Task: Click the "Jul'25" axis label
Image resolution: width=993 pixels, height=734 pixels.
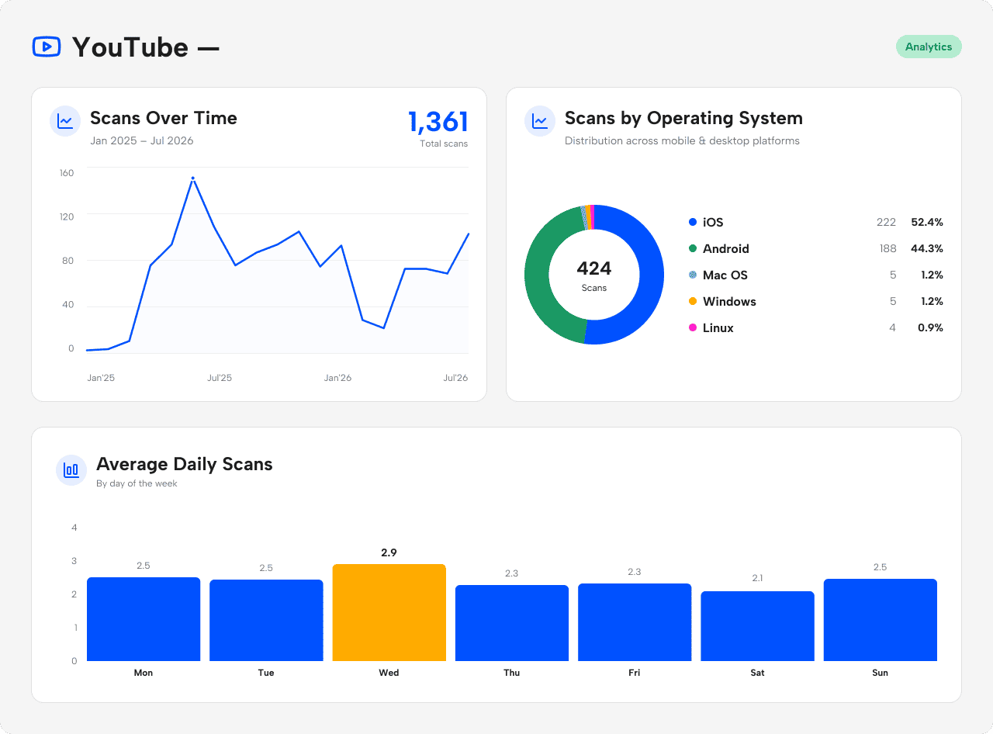Action: click(x=220, y=378)
